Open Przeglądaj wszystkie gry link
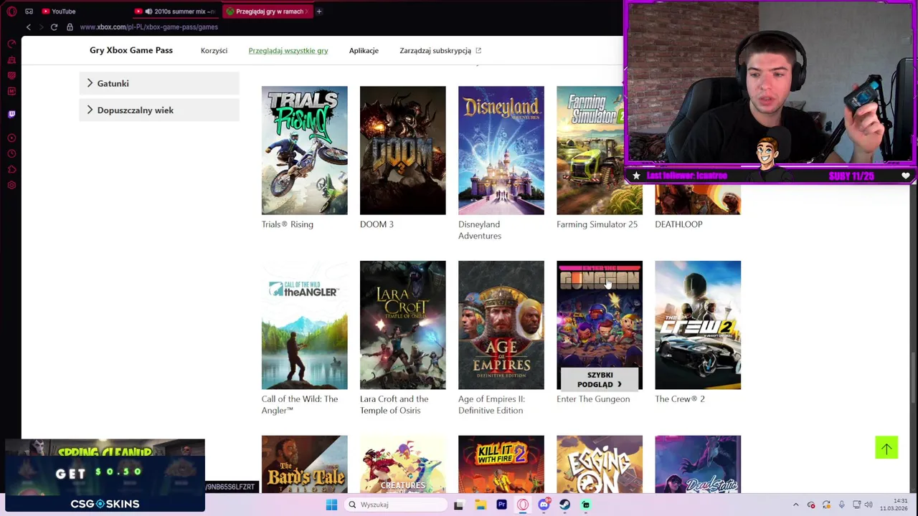The image size is (918, 516). coord(288,51)
